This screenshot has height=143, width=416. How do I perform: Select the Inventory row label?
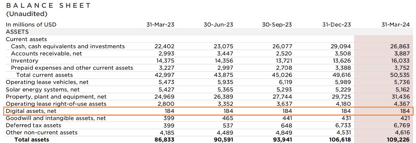point(25,61)
